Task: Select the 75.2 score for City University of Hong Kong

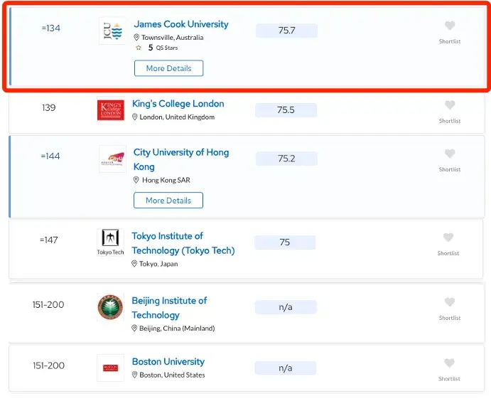Action: (x=286, y=159)
